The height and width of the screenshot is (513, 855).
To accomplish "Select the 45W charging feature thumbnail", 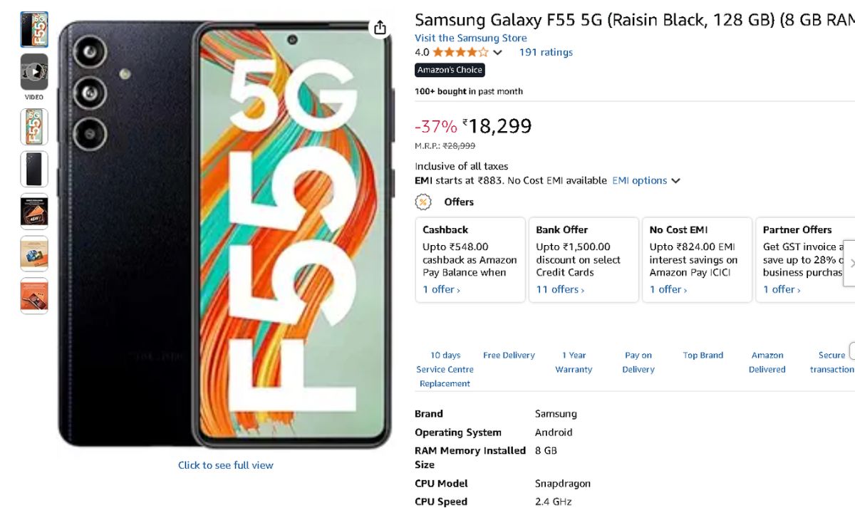I will (x=34, y=212).
